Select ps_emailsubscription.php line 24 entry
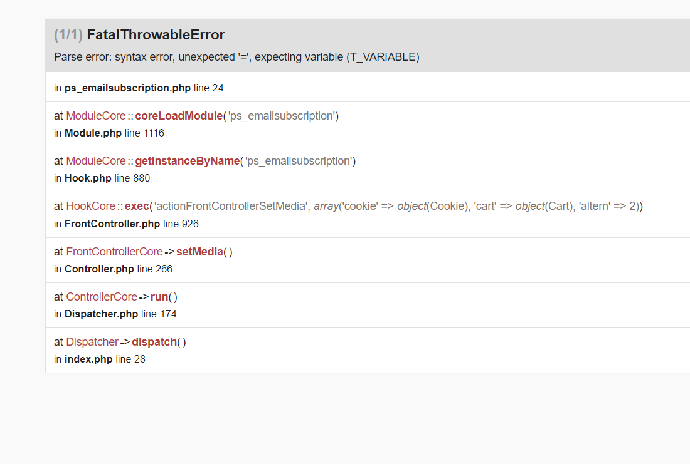 (139, 88)
